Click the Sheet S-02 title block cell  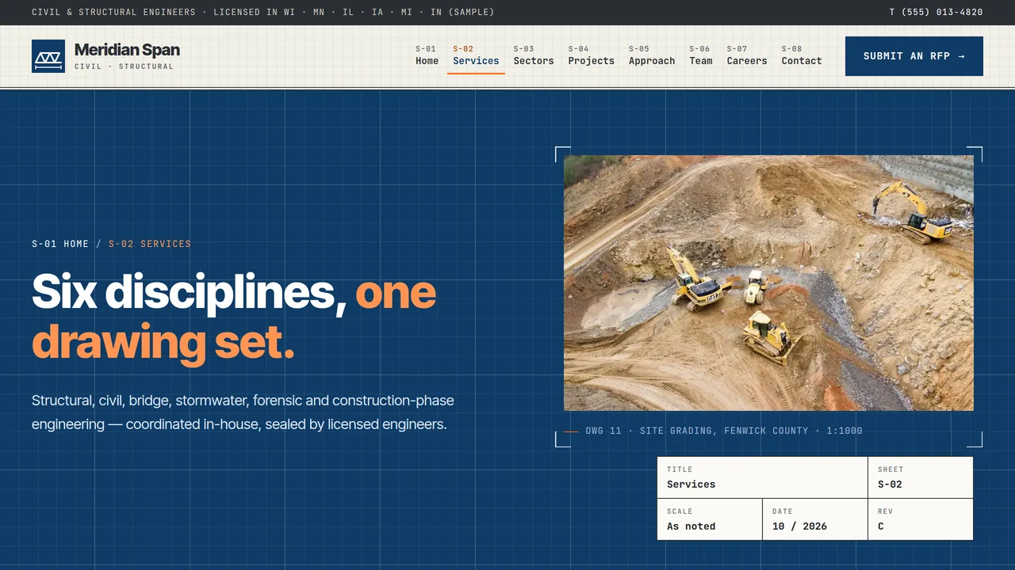coord(920,477)
